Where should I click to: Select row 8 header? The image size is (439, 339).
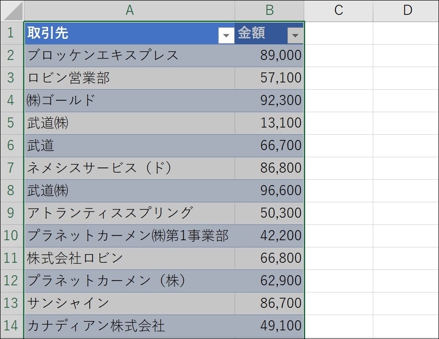[x=12, y=191]
